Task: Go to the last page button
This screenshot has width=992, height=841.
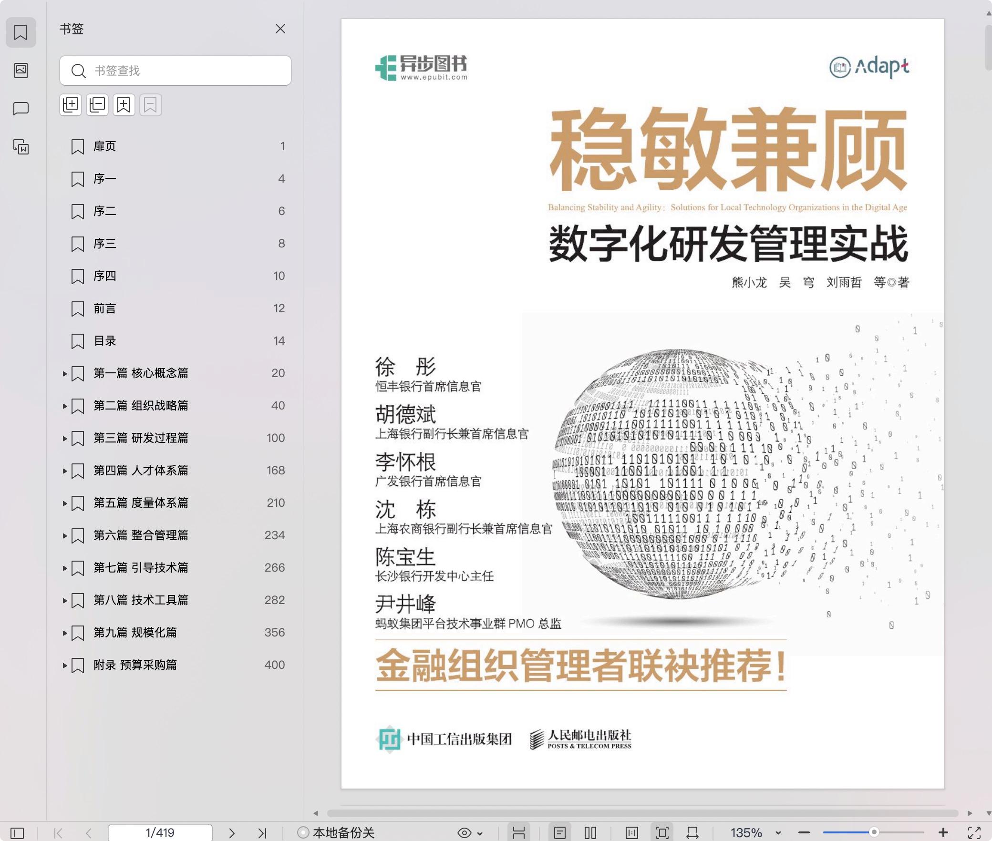Action: pyautogui.click(x=262, y=833)
